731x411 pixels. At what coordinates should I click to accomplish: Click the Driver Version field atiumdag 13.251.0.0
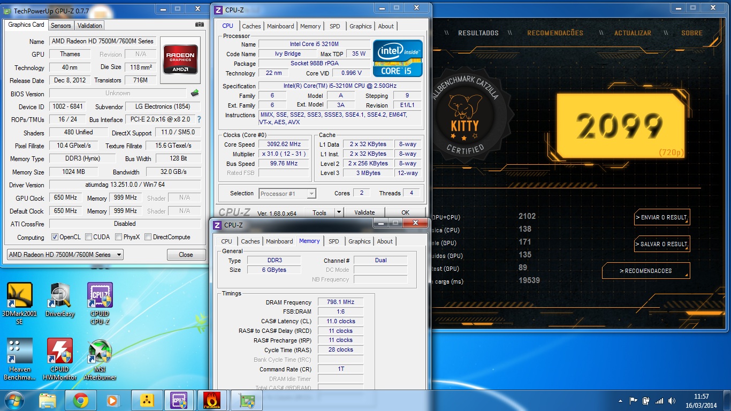125,185
